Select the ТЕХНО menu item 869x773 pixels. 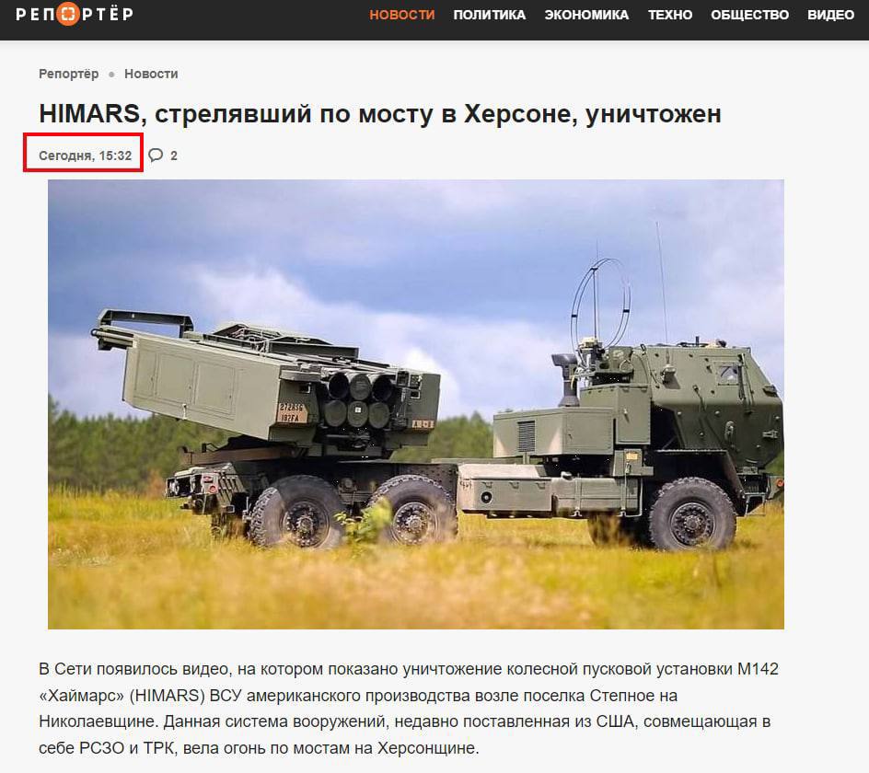coord(670,15)
